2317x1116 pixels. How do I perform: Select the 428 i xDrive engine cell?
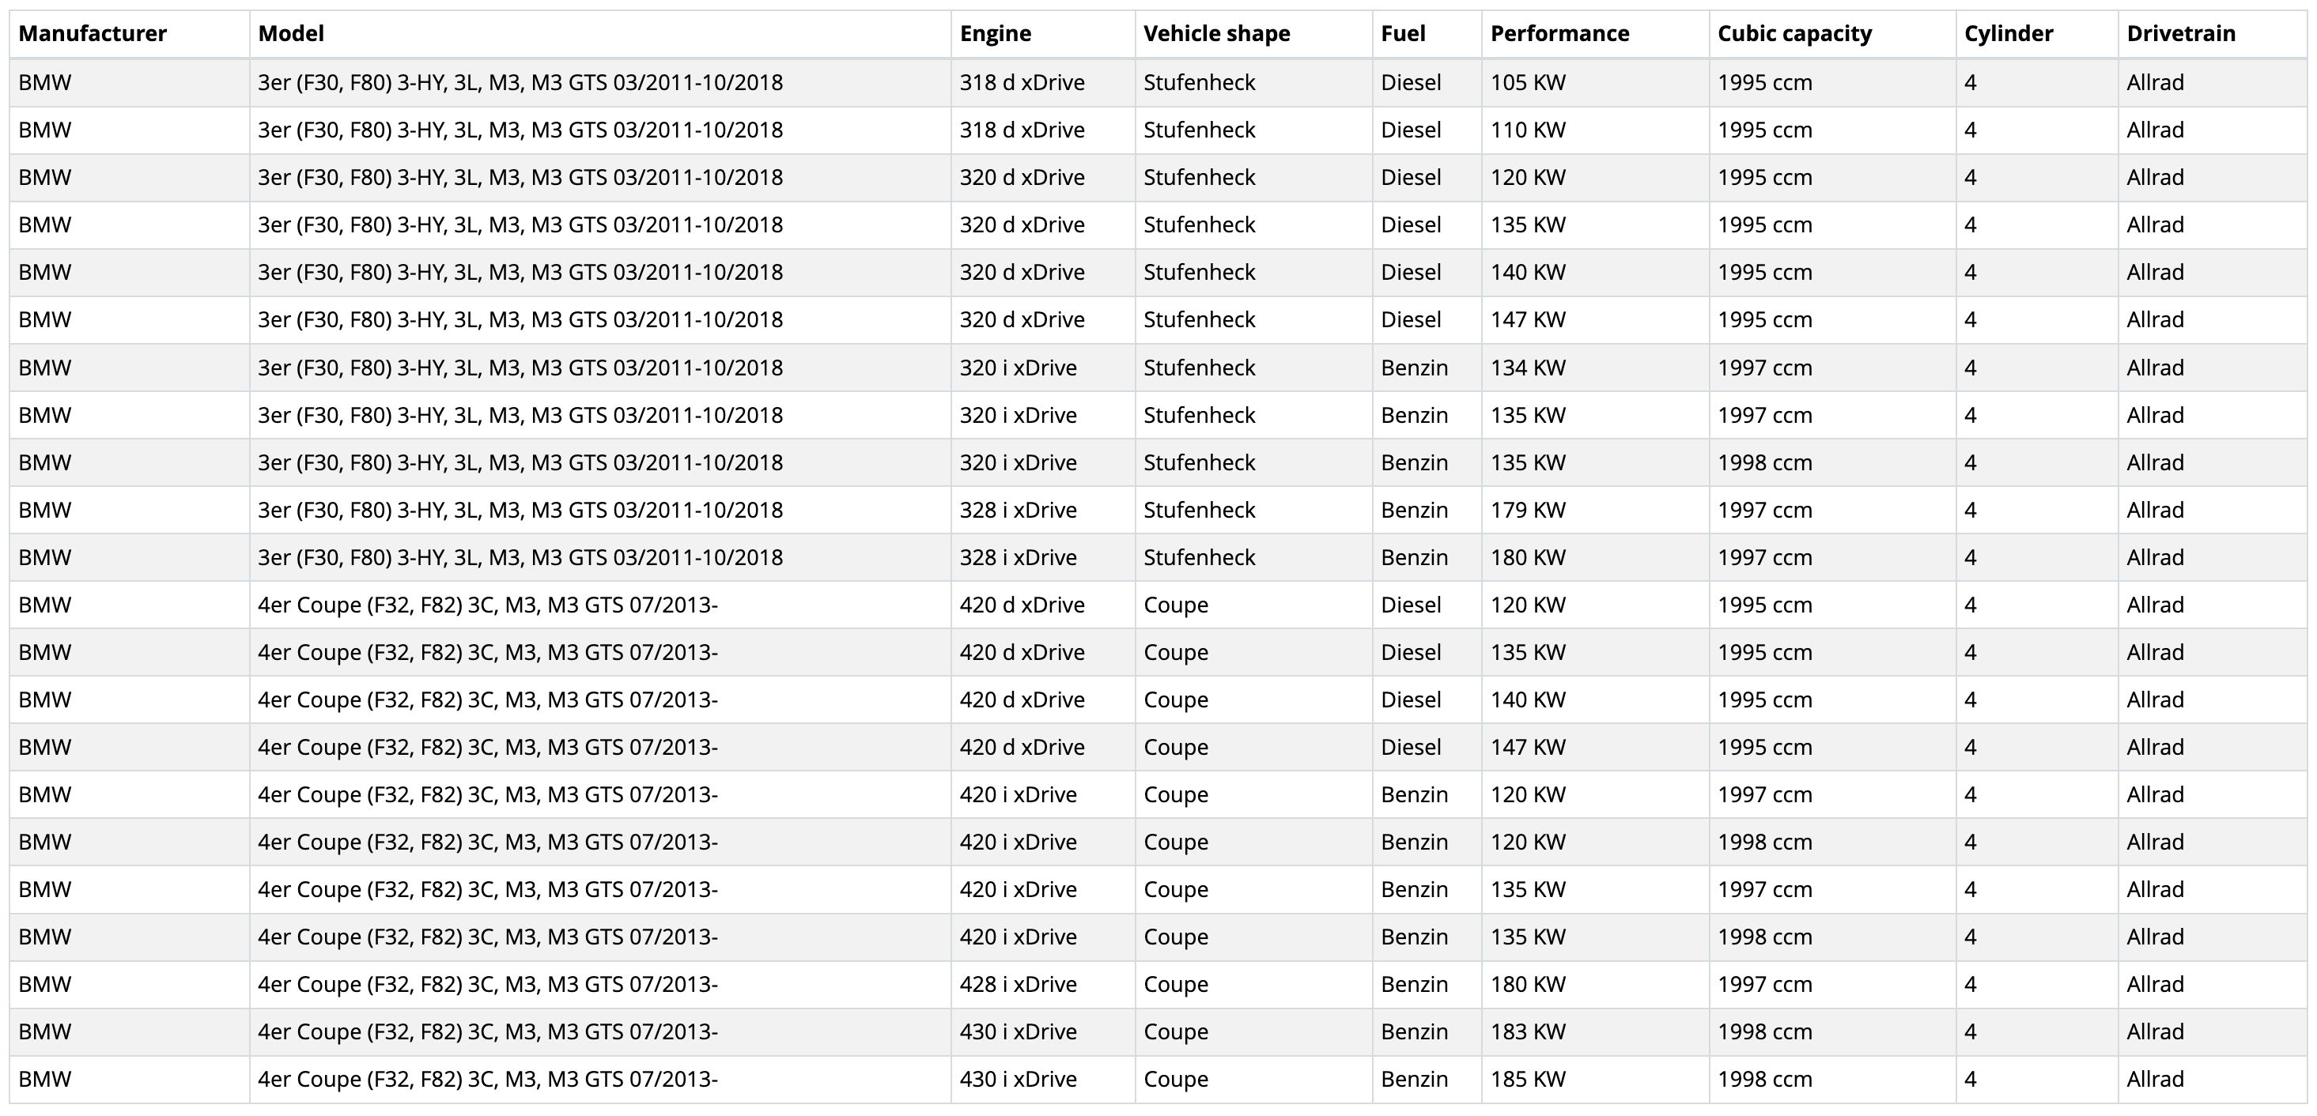[x=1017, y=985]
